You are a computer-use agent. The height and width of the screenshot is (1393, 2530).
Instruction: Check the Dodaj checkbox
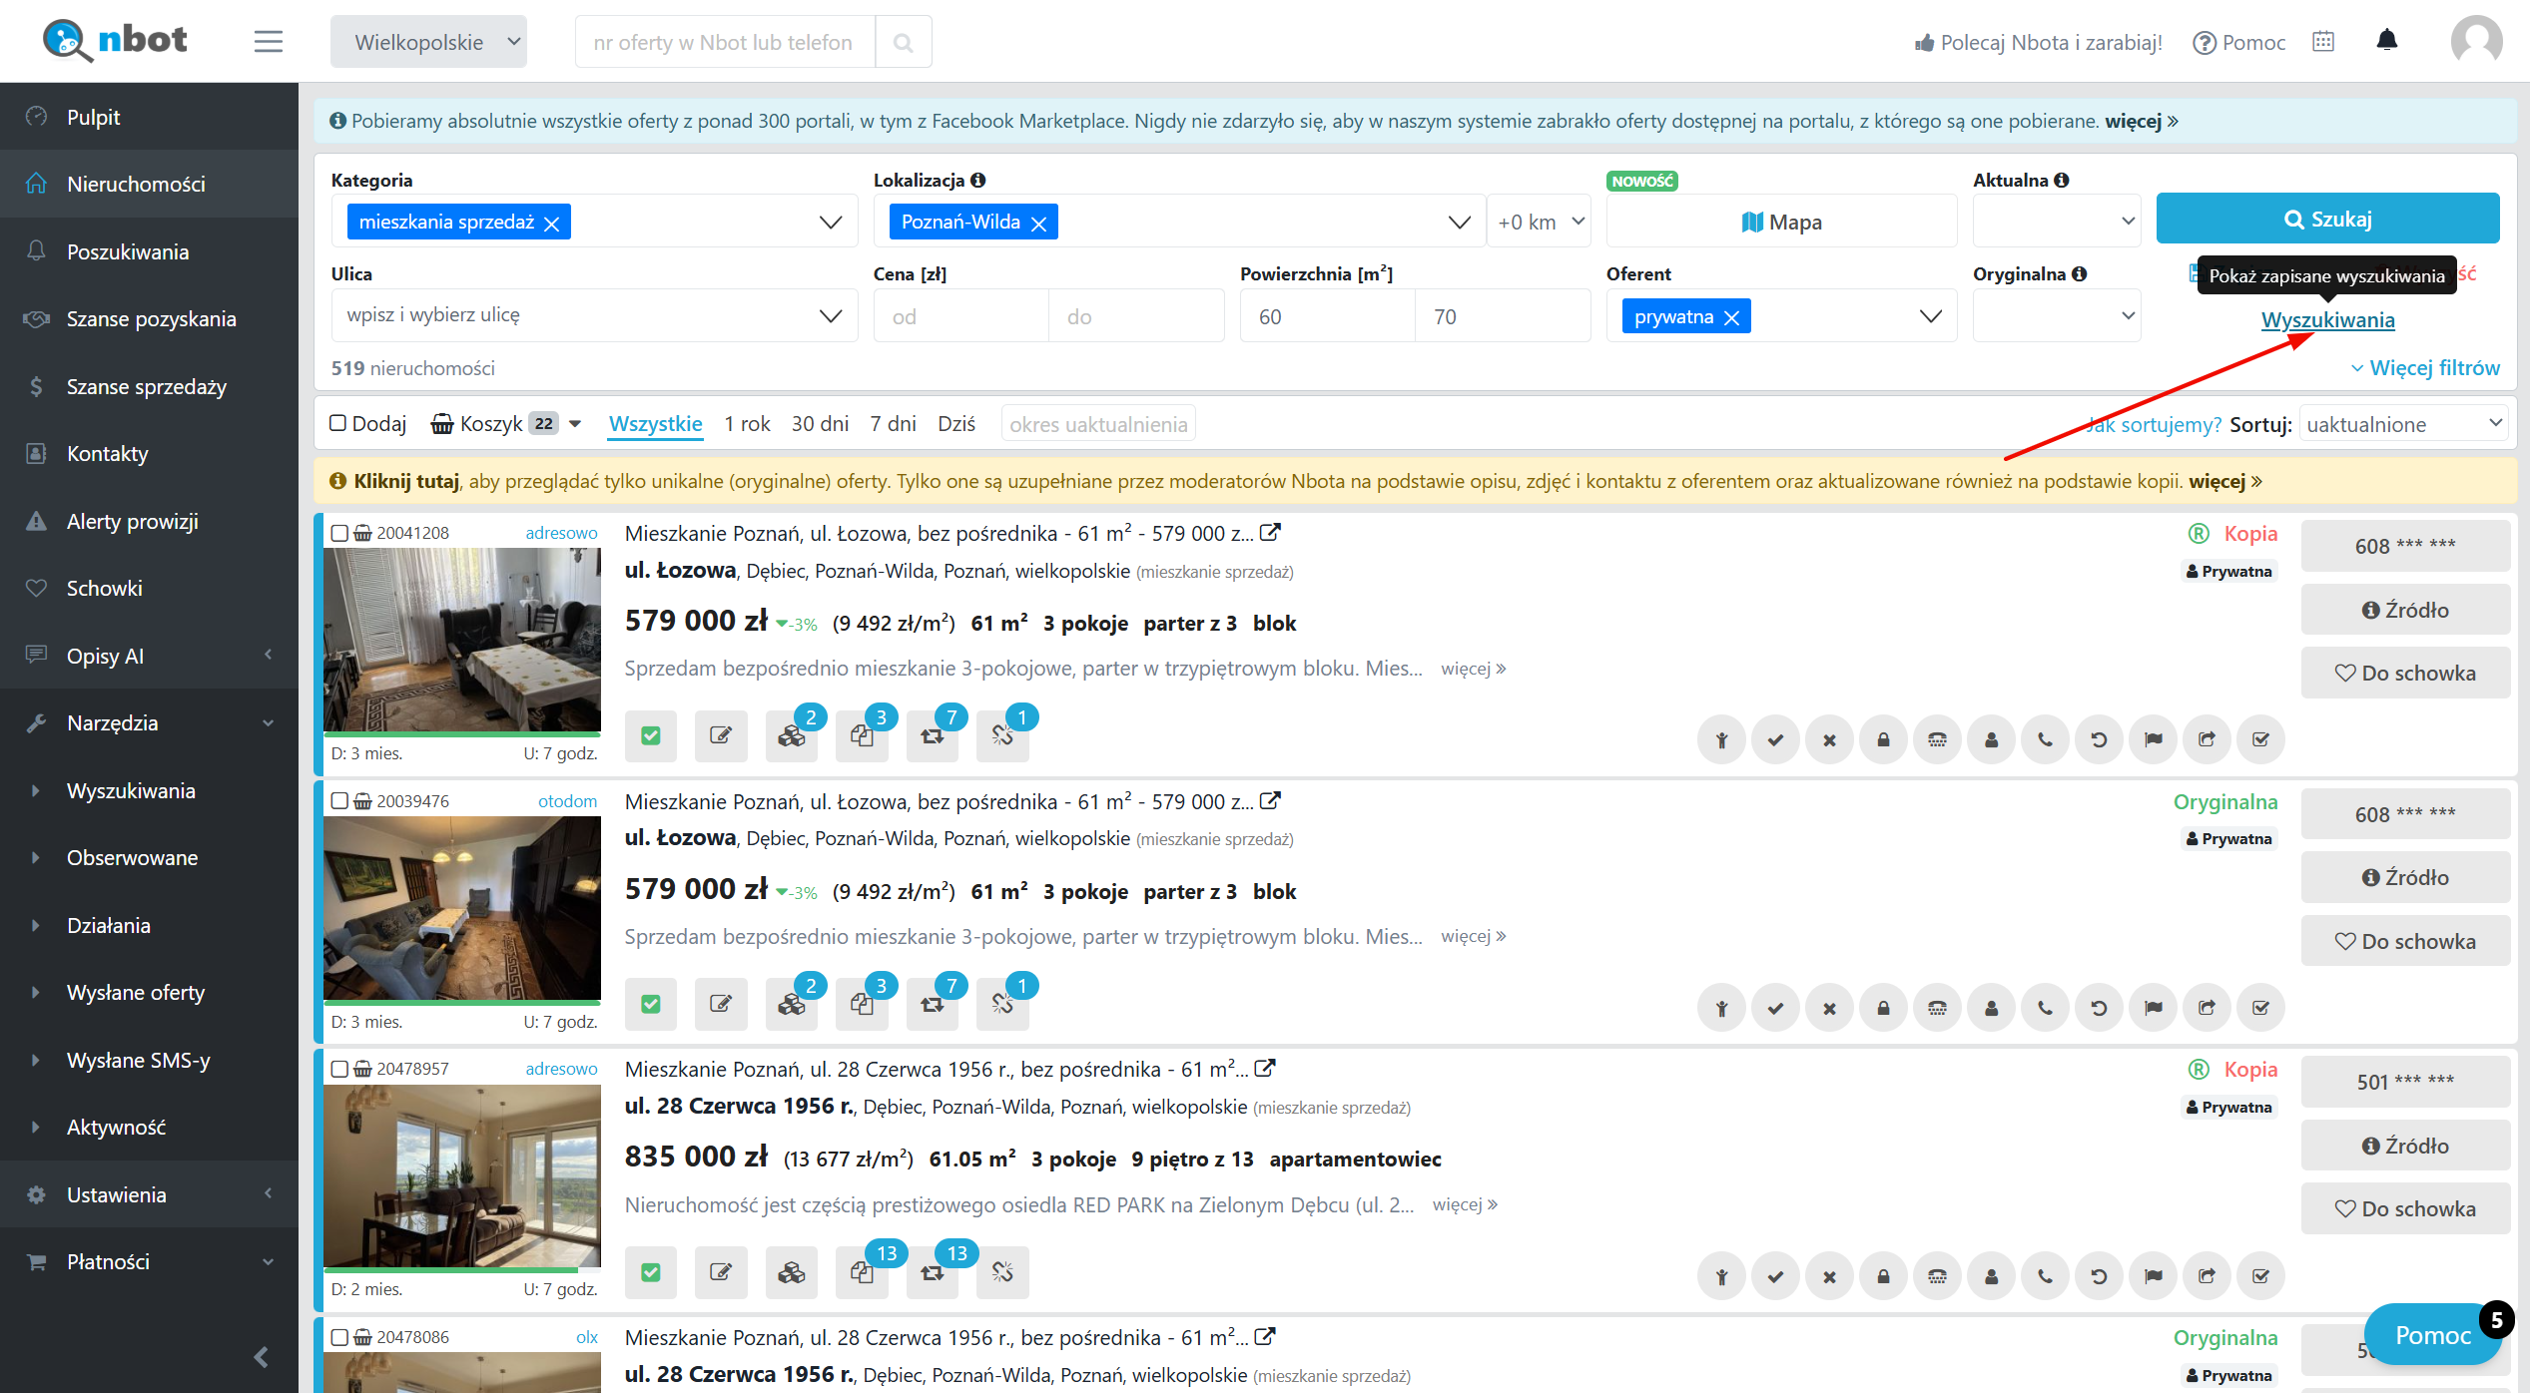(338, 423)
